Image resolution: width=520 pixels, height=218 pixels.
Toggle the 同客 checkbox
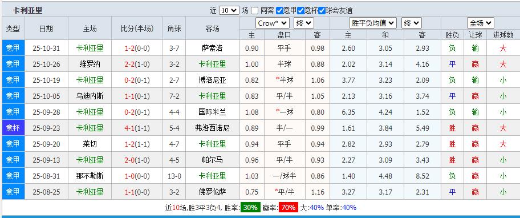[x=254, y=11]
